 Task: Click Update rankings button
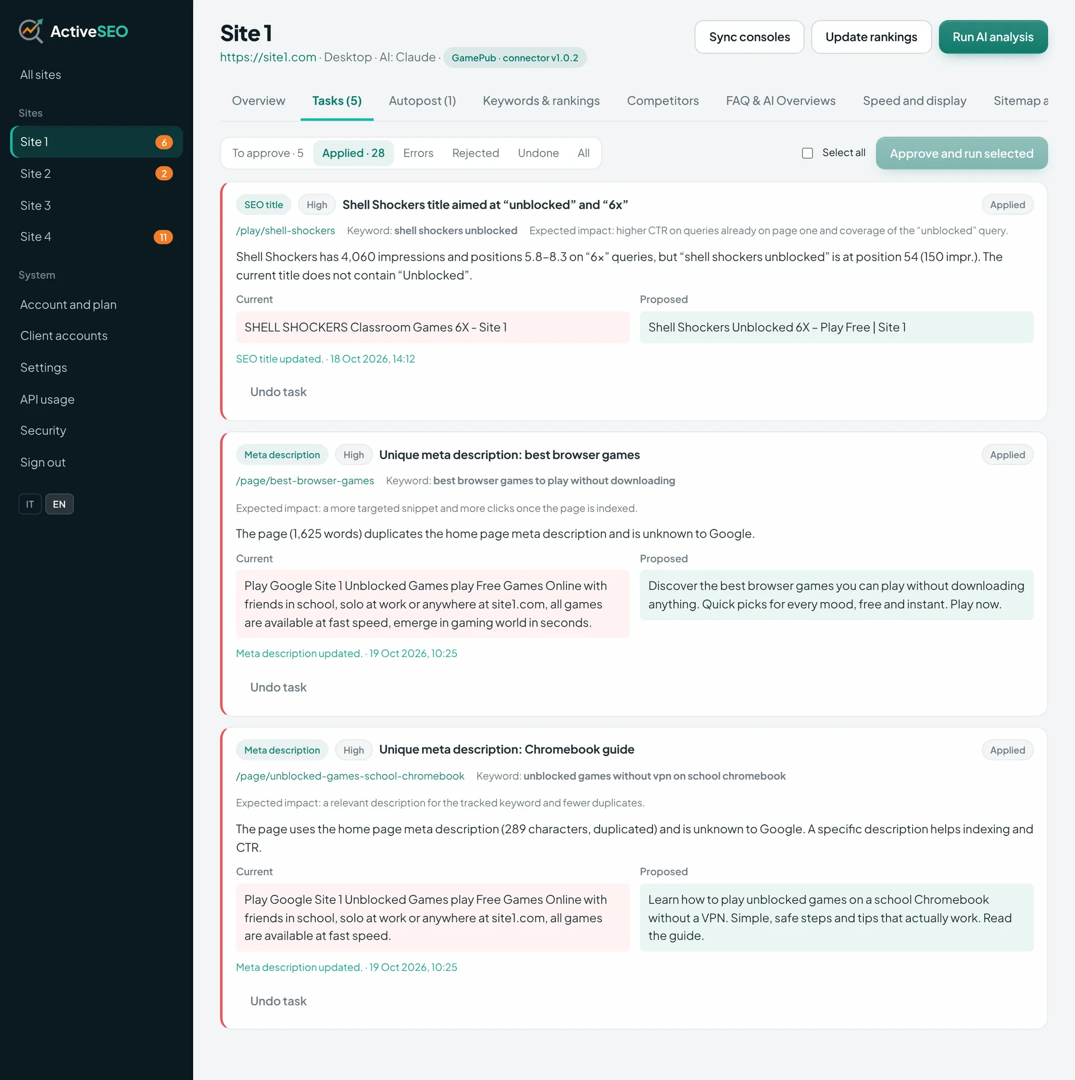871,37
